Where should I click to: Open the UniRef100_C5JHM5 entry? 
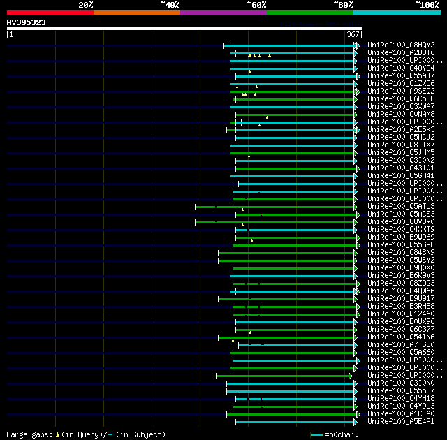[x=401, y=153]
